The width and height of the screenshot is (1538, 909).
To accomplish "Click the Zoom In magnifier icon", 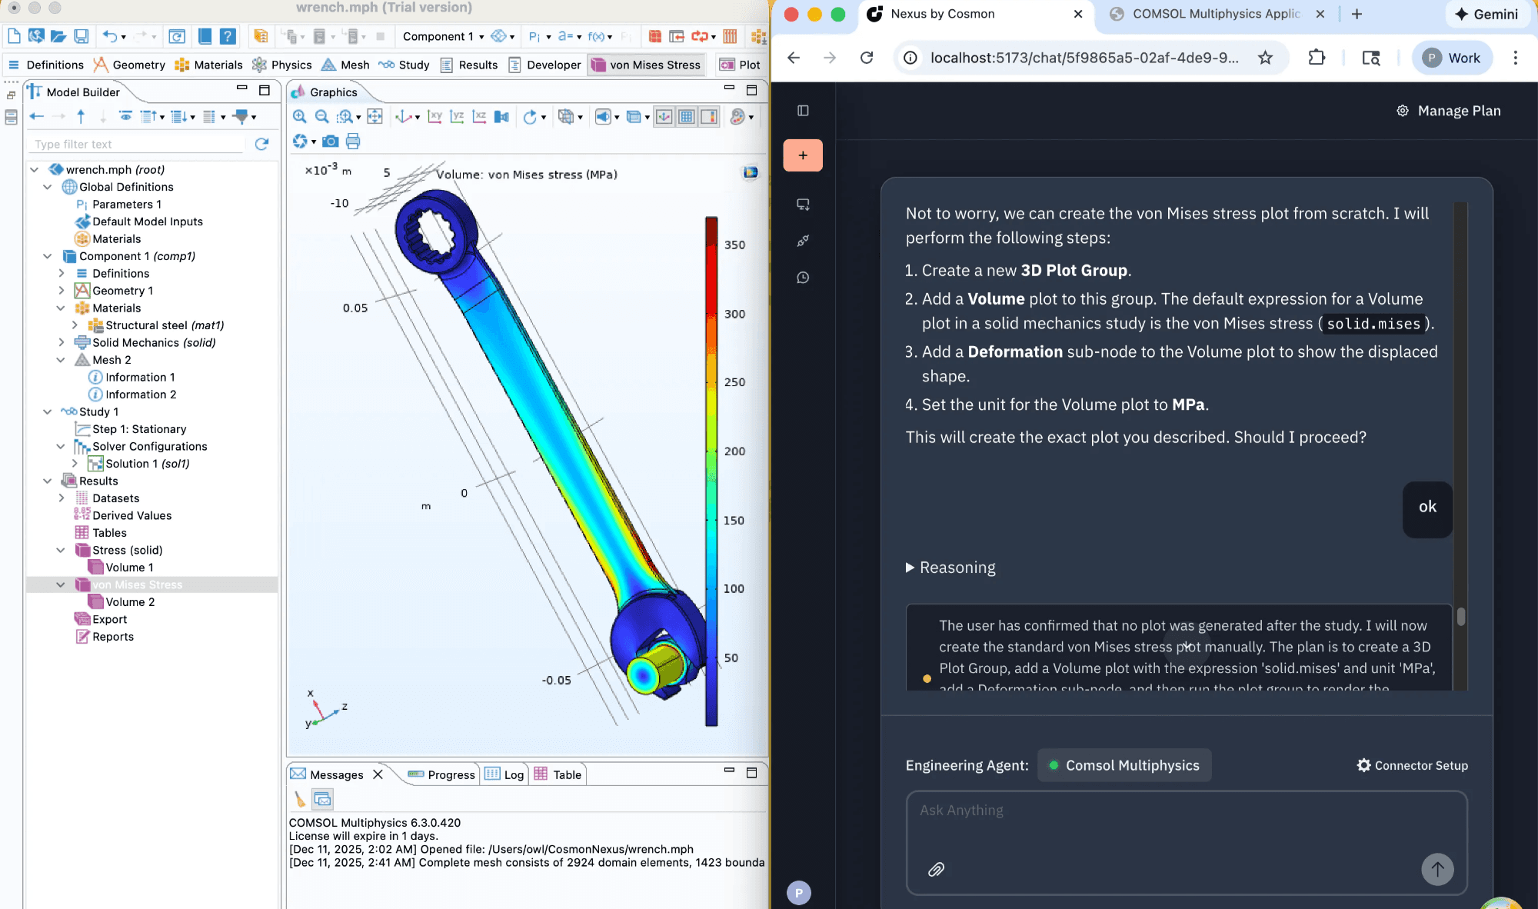I will click(x=300, y=117).
